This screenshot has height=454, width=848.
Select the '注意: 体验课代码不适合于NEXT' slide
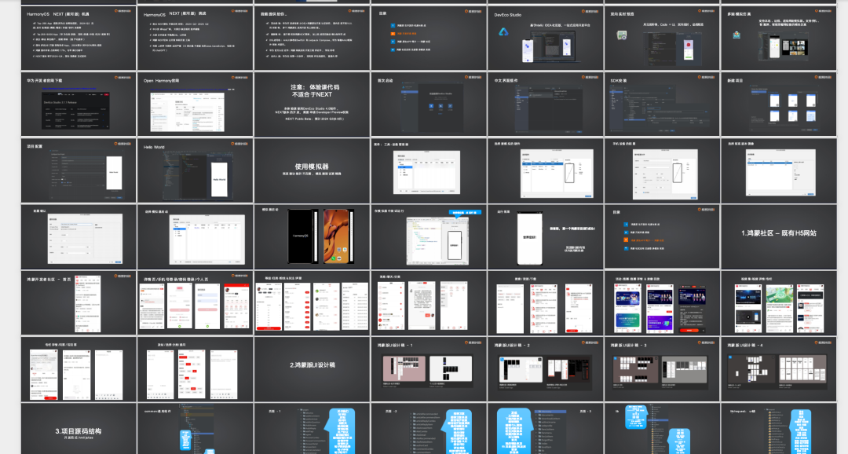tap(312, 104)
